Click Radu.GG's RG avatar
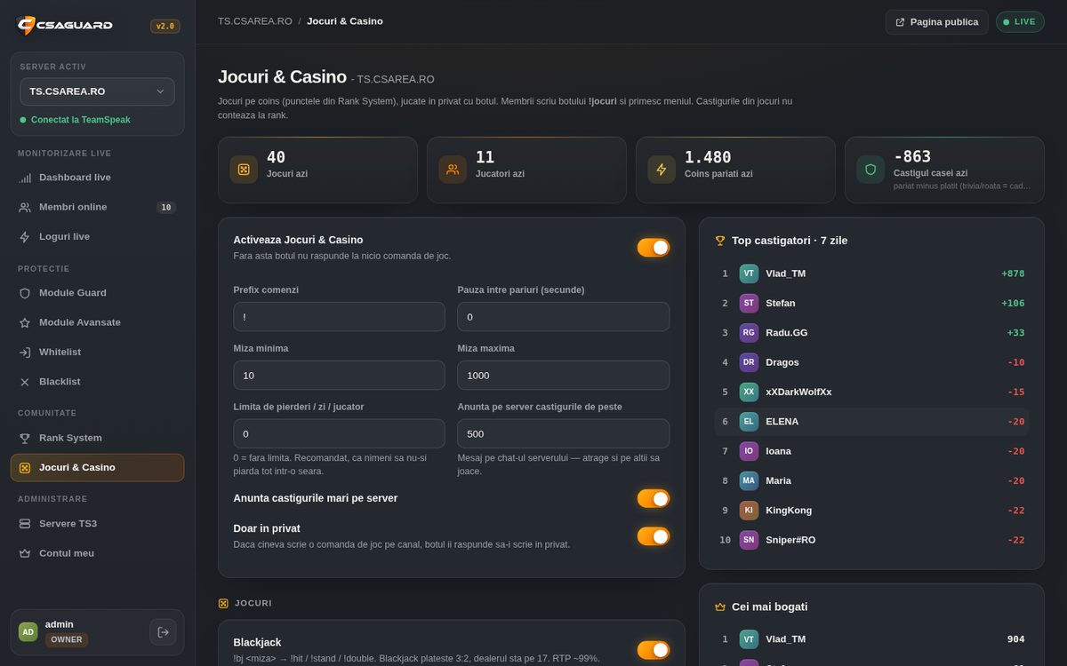This screenshot has height=666, width=1067. point(749,333)
